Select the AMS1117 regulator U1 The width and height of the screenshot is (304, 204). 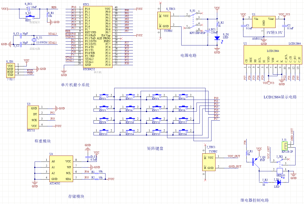click(264, 22)
